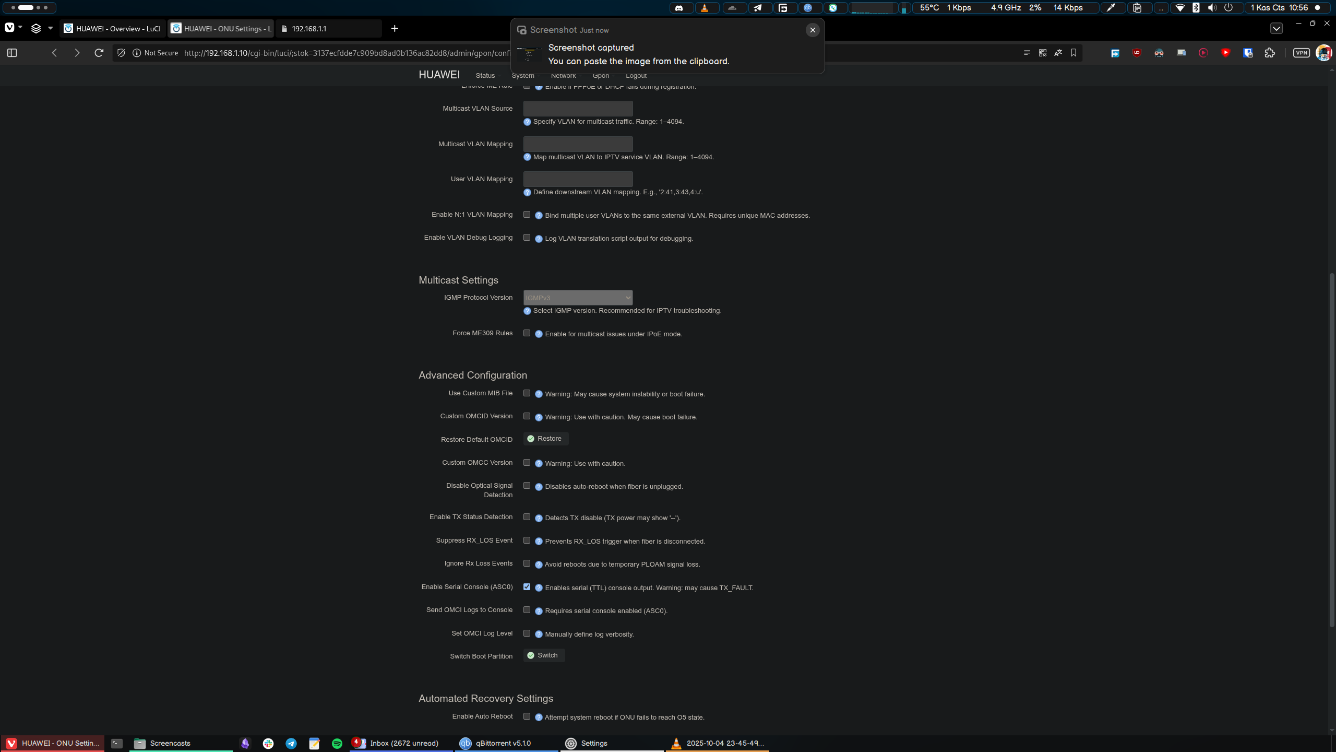Switch to the 192.168.1.1 tab
Viewport: 1336px width, 752px height.
pyautogui.click(x=329, y=29)
